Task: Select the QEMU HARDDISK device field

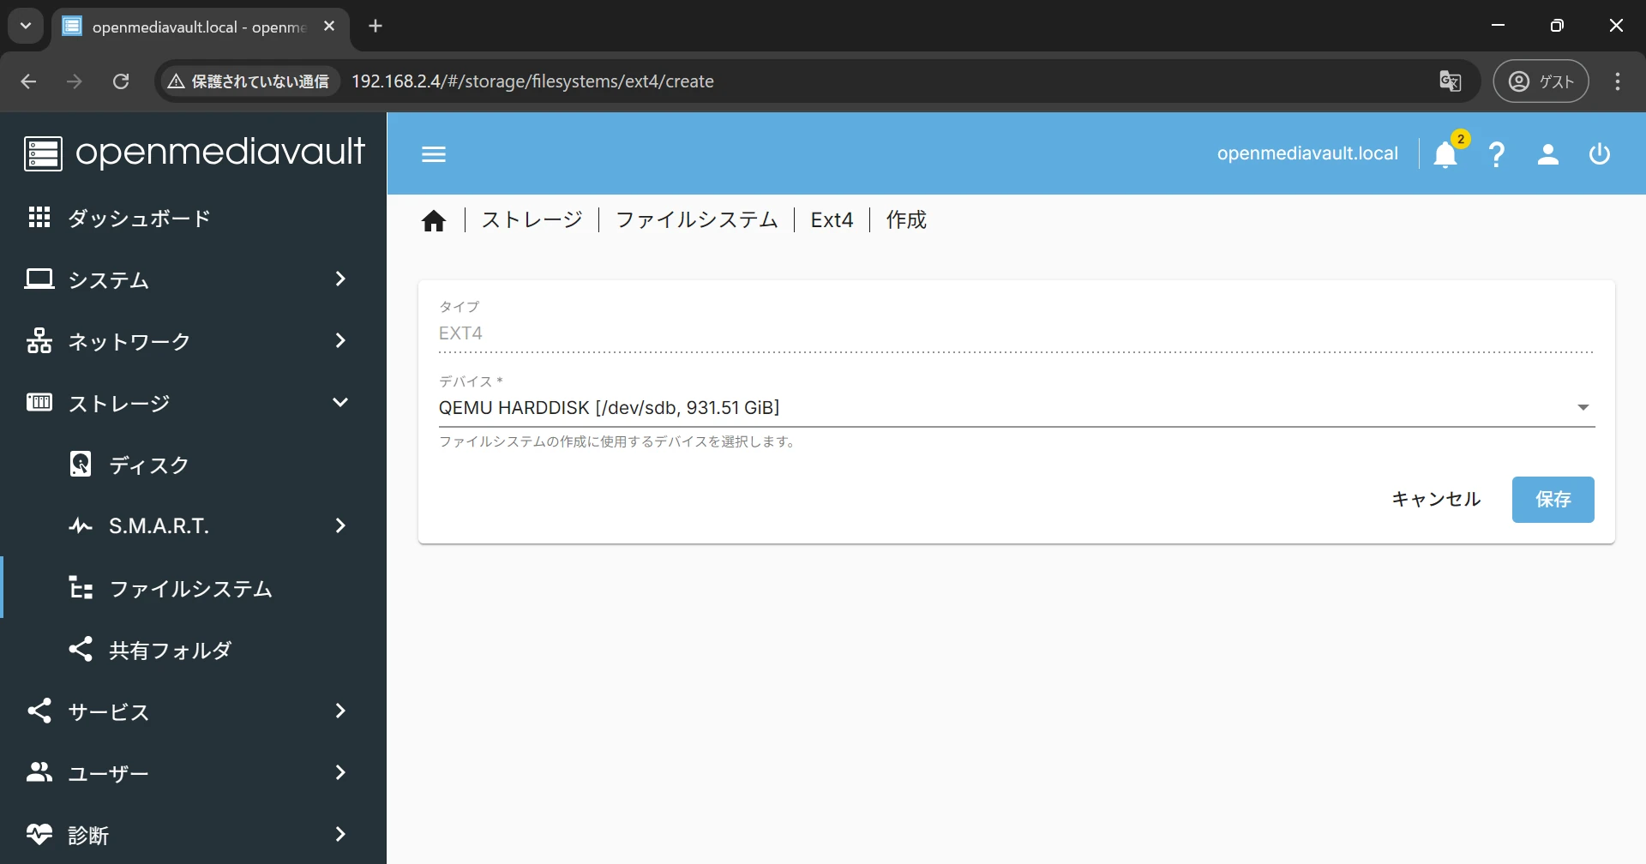Action: 1017,408
